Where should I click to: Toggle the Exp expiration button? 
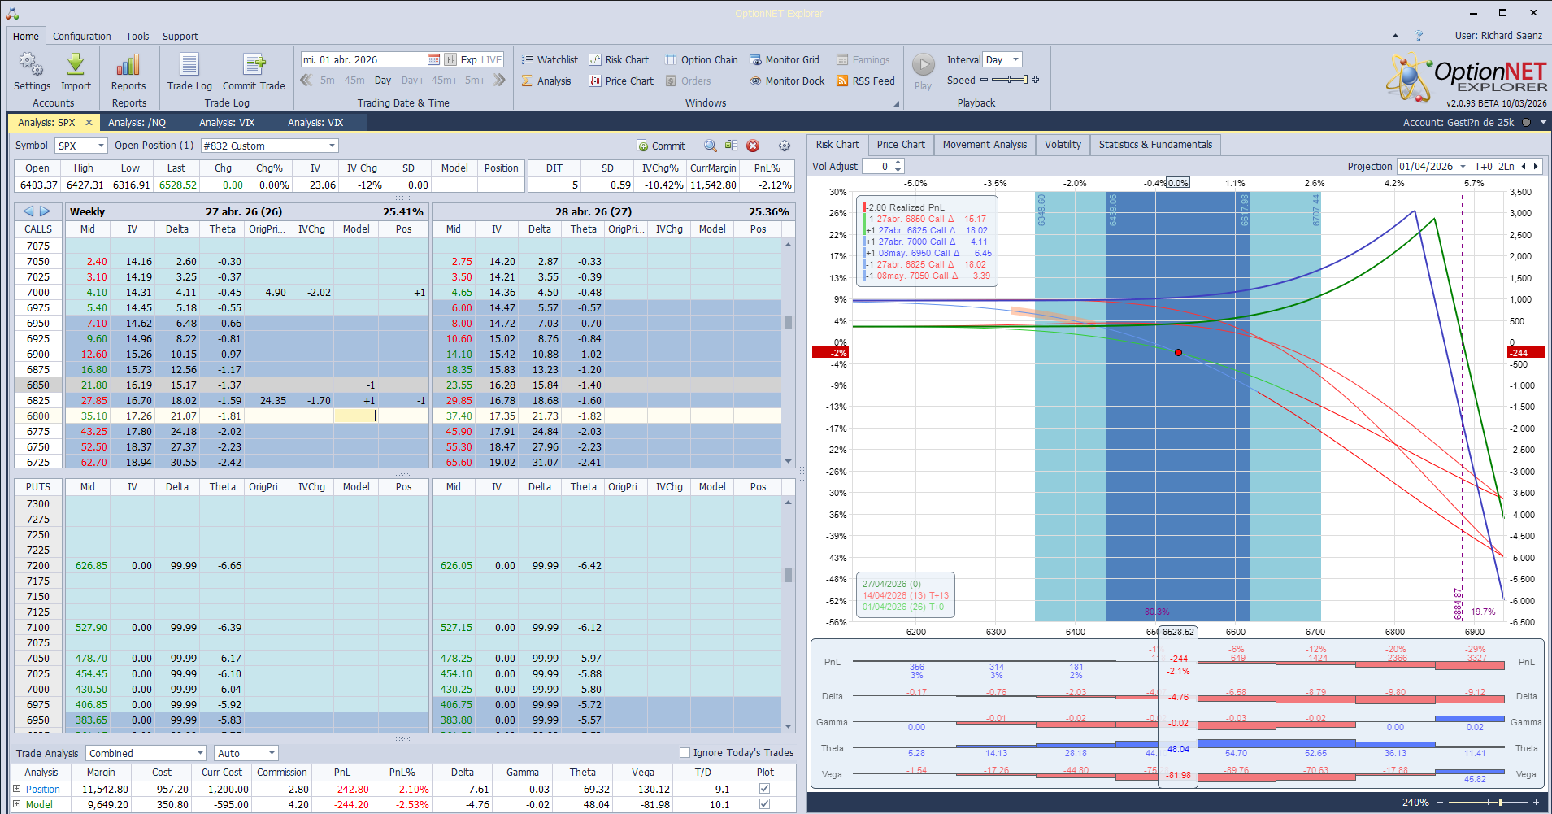[x=468, y=59]
